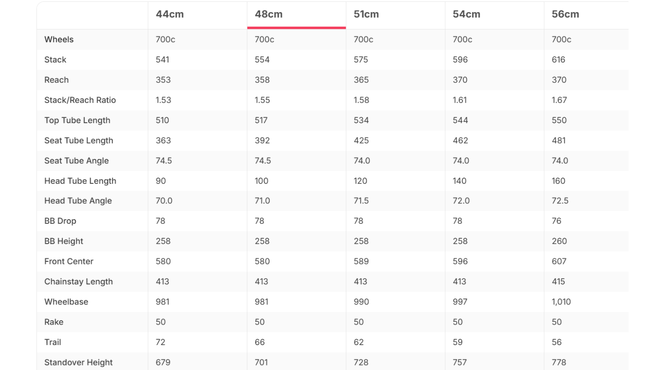Click the Head Tube Length label
The height and width of the screenshot is (370, 658).
click(80, 181)
